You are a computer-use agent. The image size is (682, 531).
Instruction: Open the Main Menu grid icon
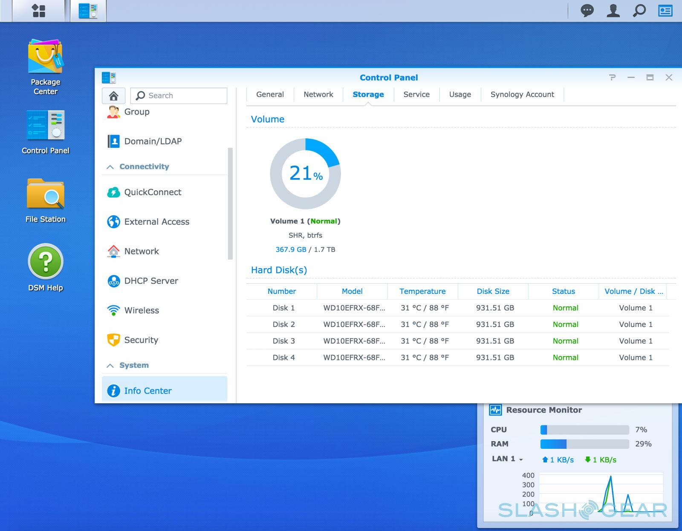[38, 11]
